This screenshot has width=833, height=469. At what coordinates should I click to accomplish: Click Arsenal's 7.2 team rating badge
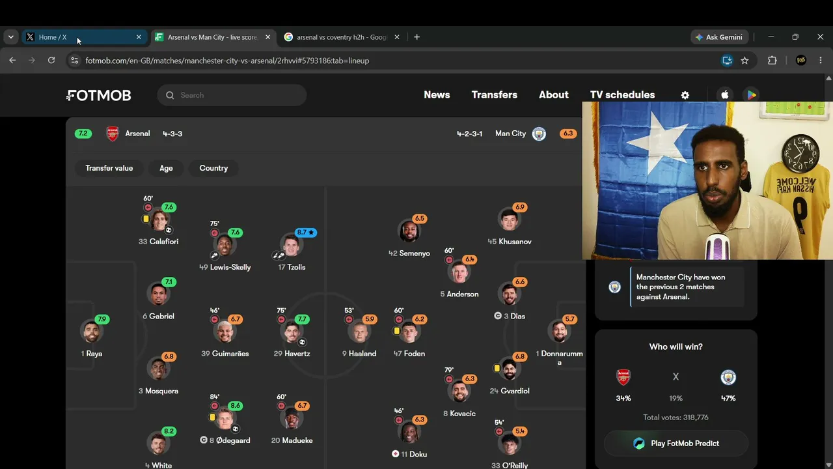(83, 134)
